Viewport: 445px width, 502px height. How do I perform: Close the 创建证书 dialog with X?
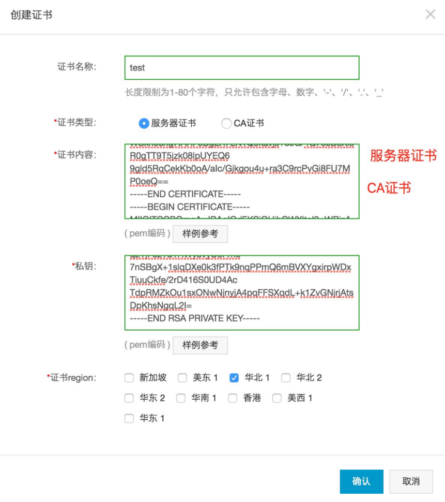pos(430,14)
